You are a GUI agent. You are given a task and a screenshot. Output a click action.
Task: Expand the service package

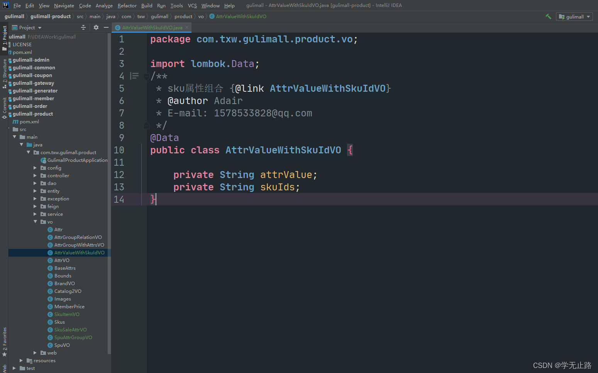35,214
